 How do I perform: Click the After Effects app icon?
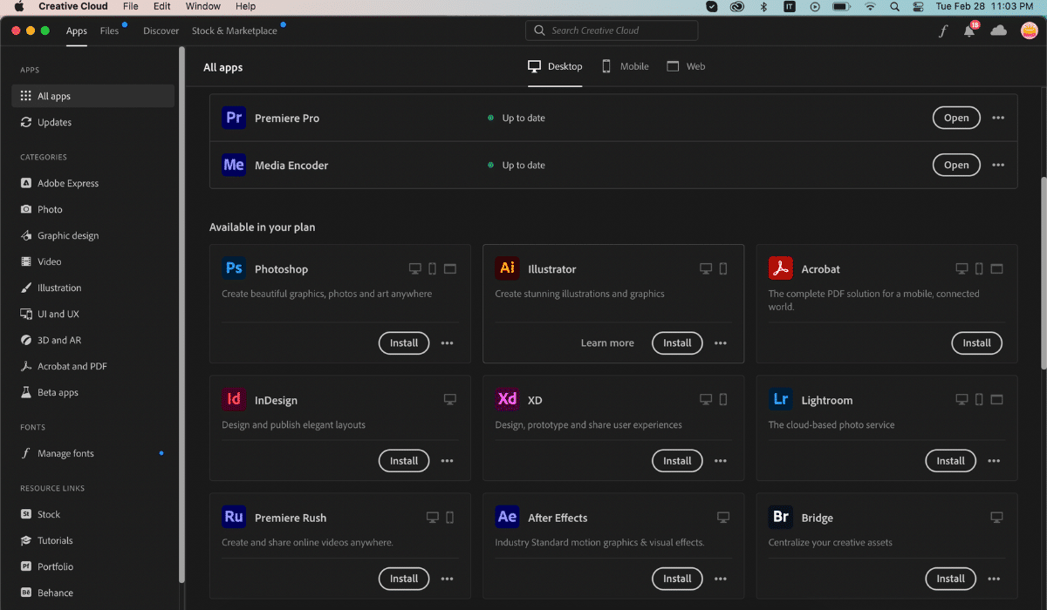[x=507, y=517]
